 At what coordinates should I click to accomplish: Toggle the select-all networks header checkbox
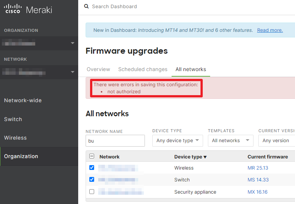92,156
